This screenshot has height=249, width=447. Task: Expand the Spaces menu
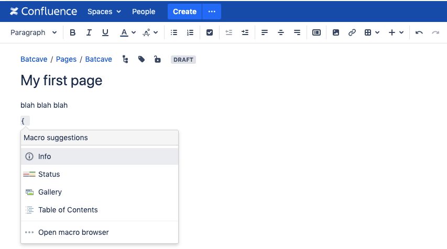pyautogui.click(x=104, y=12)
